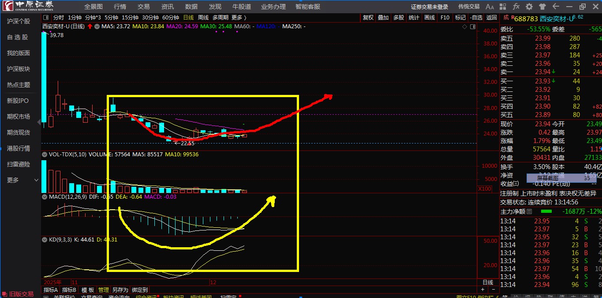Viewport: 602px width, 298px height.
Task: Switch to 分时 timeframe
Action: [58, 18]
